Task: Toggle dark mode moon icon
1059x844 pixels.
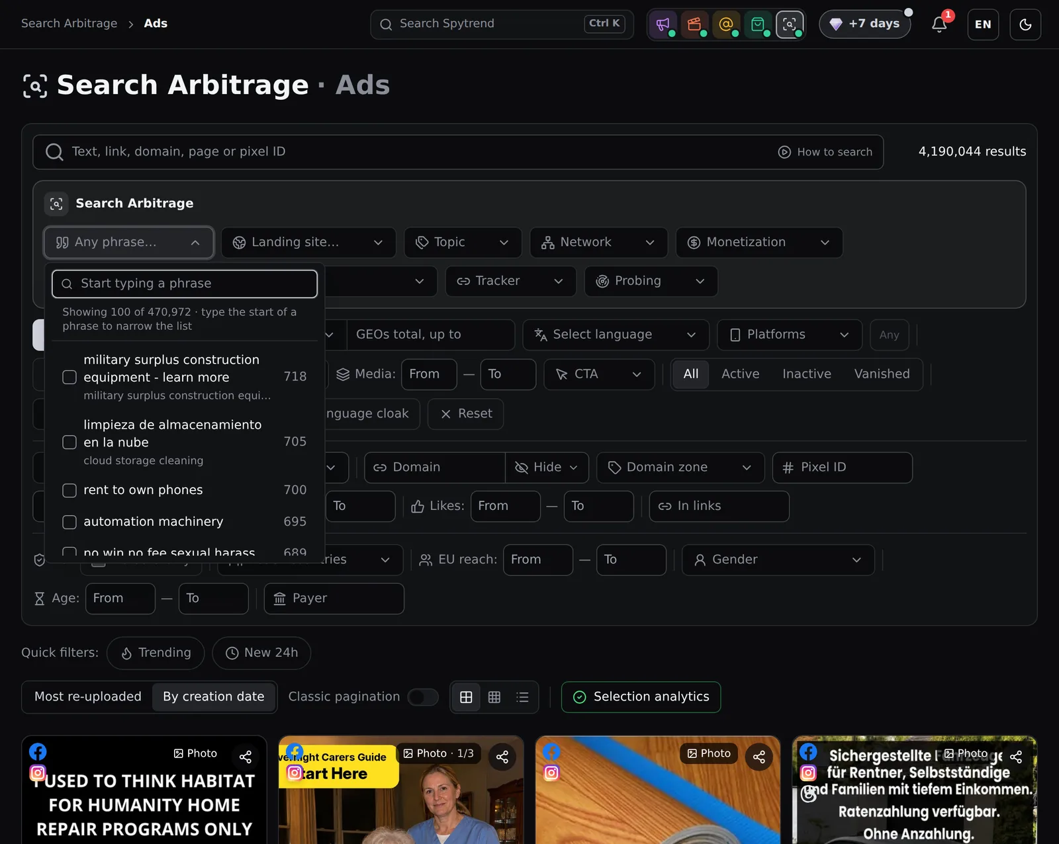Action: coord(1025,24)
